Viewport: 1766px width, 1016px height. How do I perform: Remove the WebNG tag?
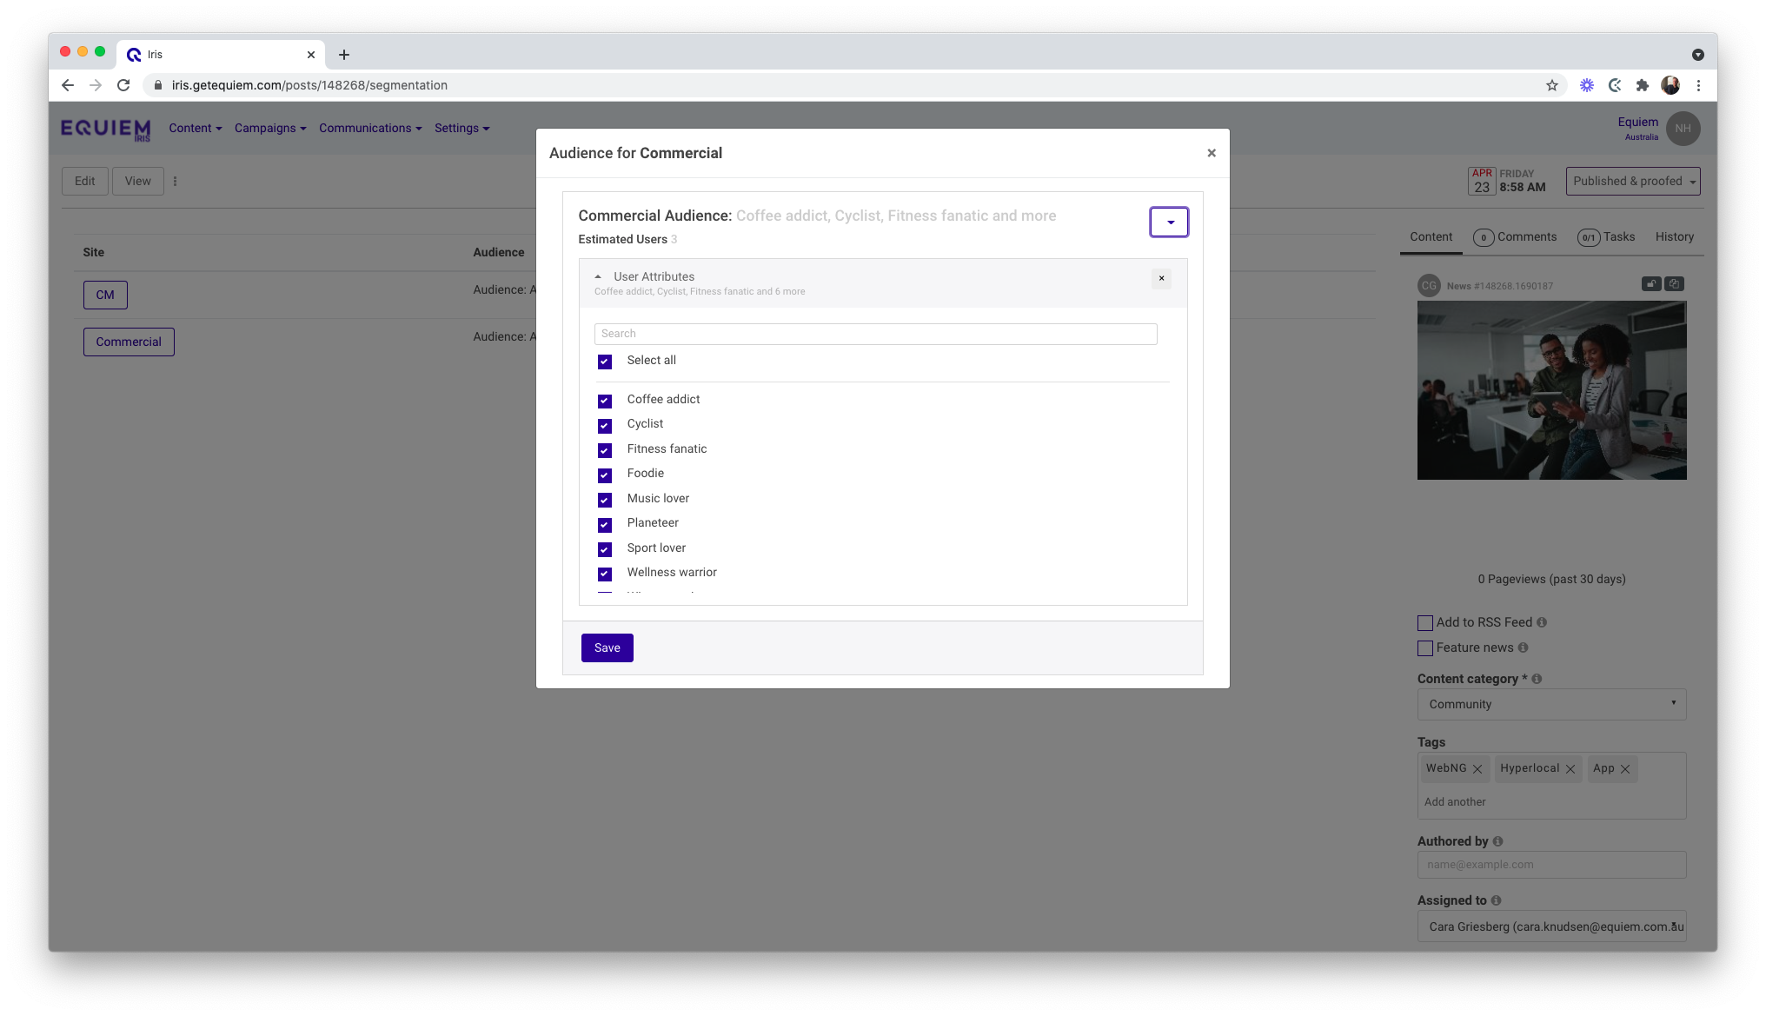[1477, 769]
